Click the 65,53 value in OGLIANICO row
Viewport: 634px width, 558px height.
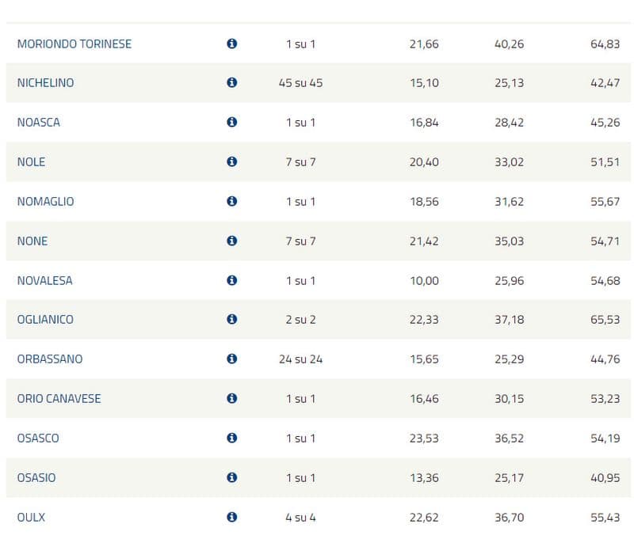click(x=605, y=319)
